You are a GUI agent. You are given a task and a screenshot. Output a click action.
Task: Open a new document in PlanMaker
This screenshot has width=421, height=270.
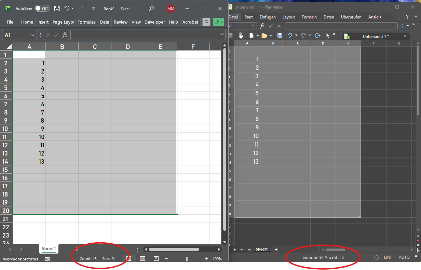click(x=252, y=35)
